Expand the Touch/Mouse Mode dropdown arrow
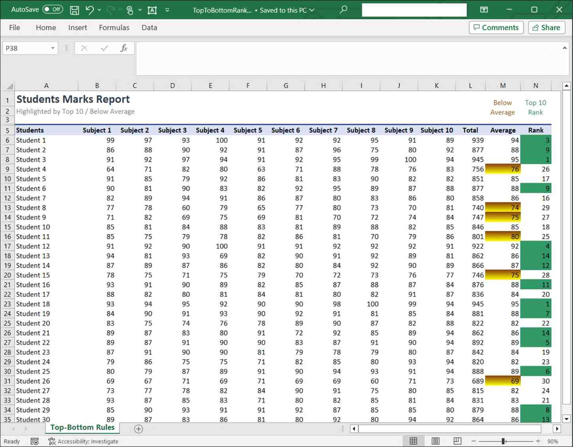573x447 pixels. (140, 10)
